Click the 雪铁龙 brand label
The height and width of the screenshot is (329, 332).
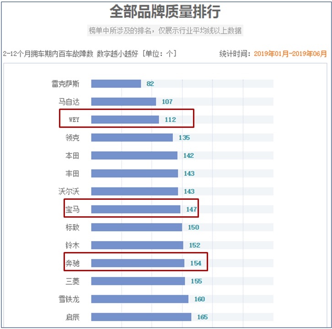tap(69, 299)
